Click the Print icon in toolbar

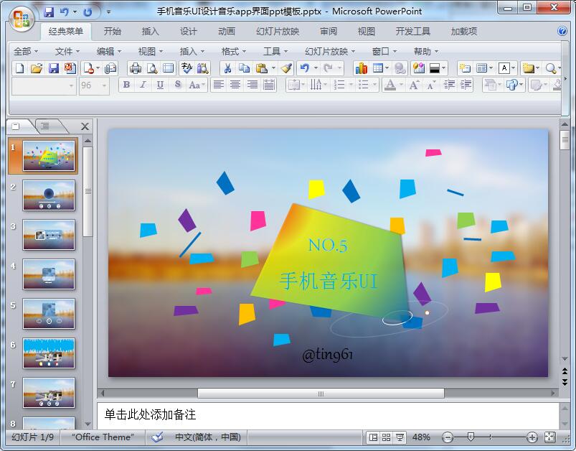135,68
